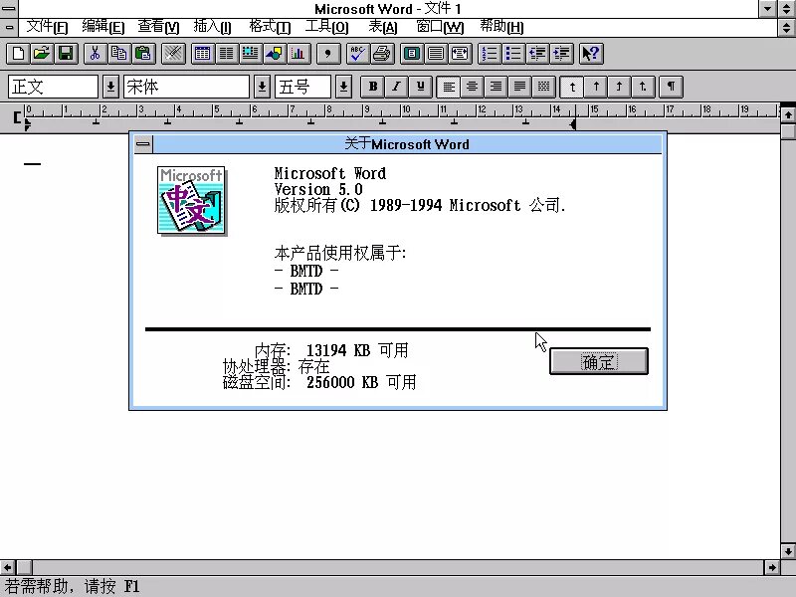Viewport: 796px width, 597px height.
Task: Click the Copy toolbar icon
Action: coord(119,54)
